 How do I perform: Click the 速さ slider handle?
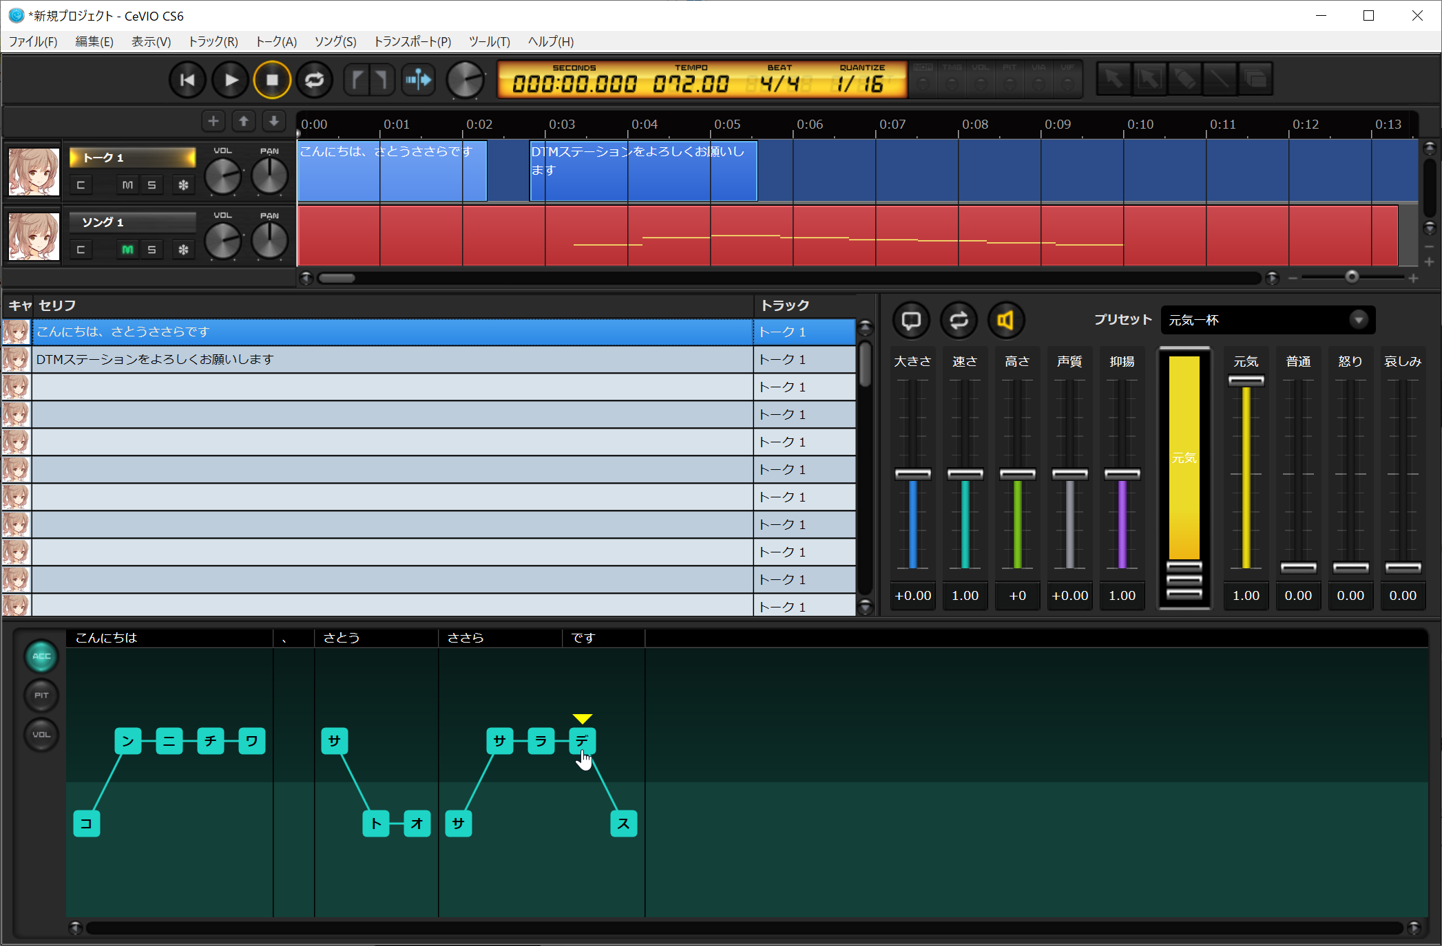click(x=965, y=474)
